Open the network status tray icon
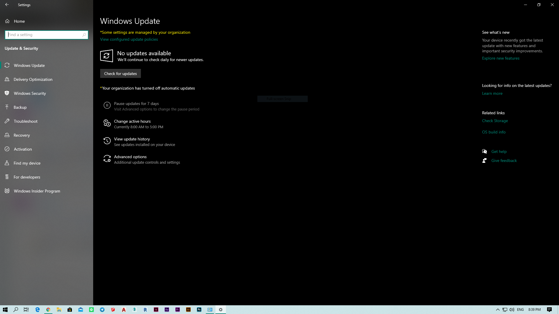559x314 pixels. click(505, 310)
